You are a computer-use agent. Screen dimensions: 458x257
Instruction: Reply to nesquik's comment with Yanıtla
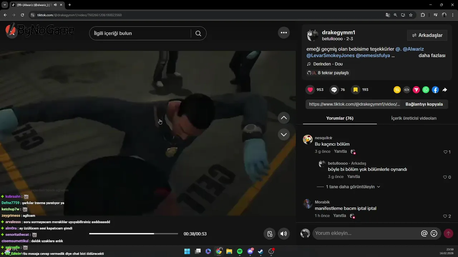tap(340, 151)
